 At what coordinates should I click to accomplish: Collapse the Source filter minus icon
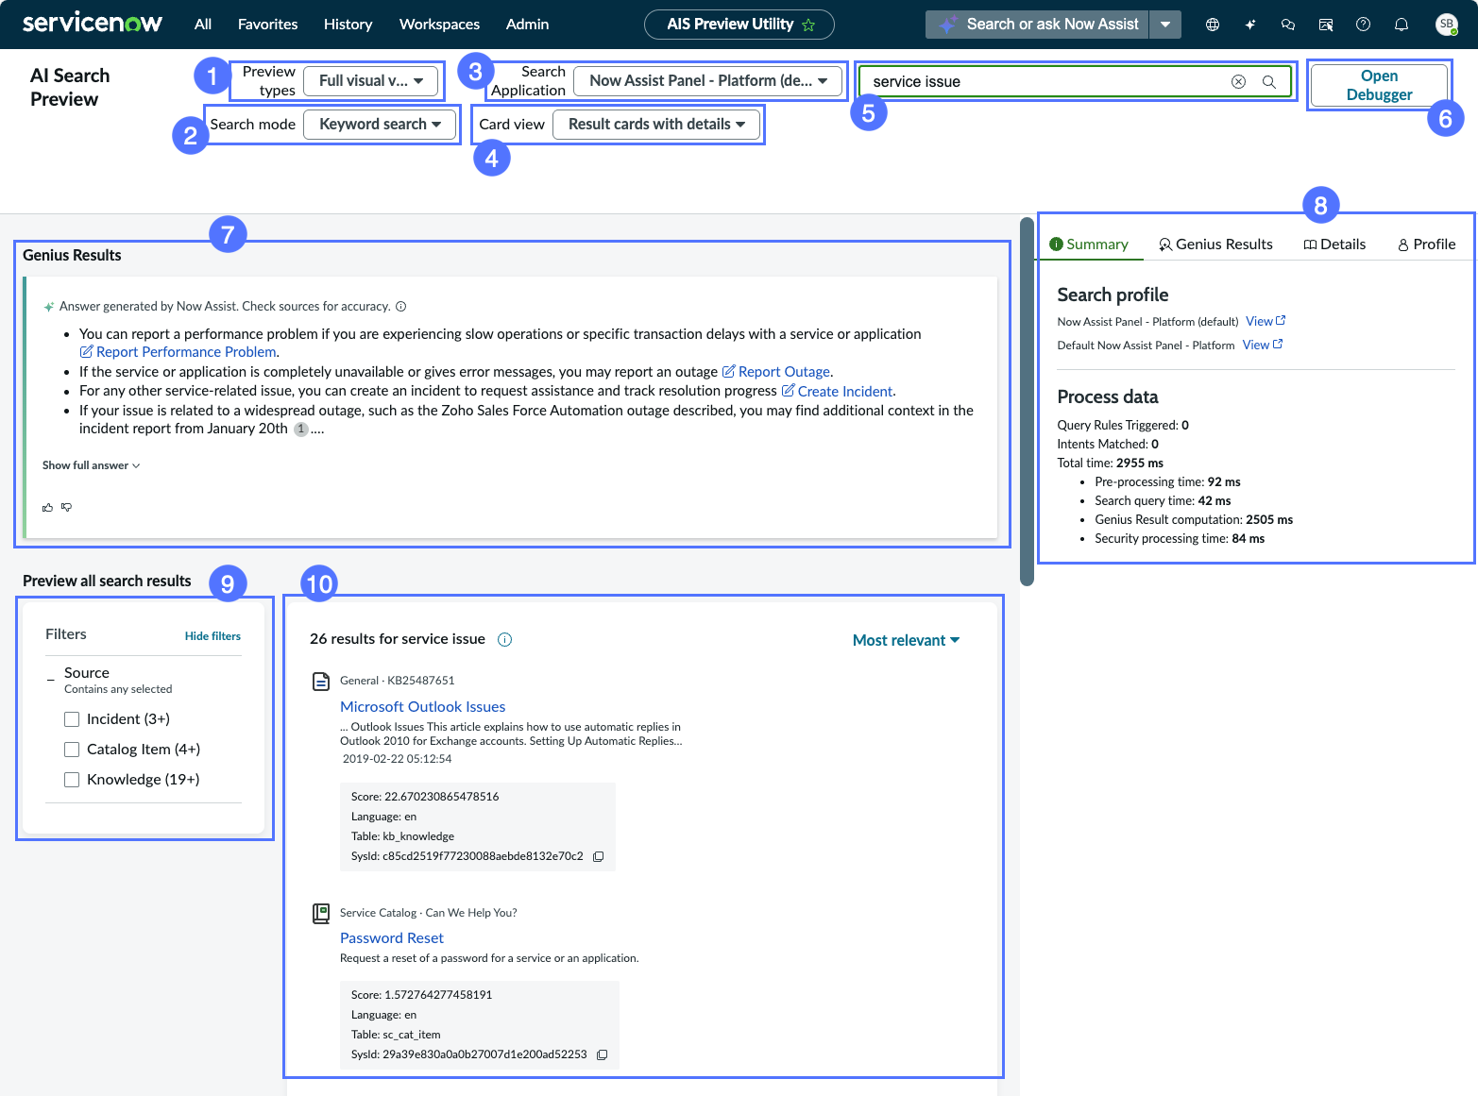coord(51,680)
